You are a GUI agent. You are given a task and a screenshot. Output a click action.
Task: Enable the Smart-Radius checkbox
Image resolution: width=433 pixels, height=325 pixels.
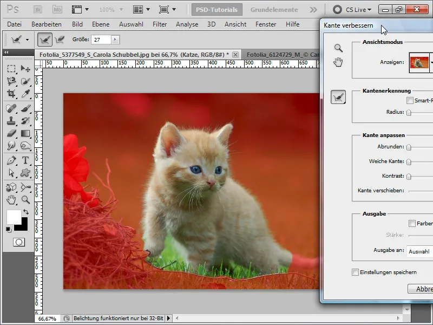click(410, 101)
